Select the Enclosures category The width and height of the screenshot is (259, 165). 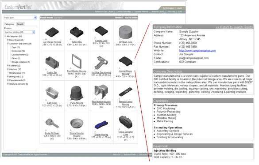(18, 51)
